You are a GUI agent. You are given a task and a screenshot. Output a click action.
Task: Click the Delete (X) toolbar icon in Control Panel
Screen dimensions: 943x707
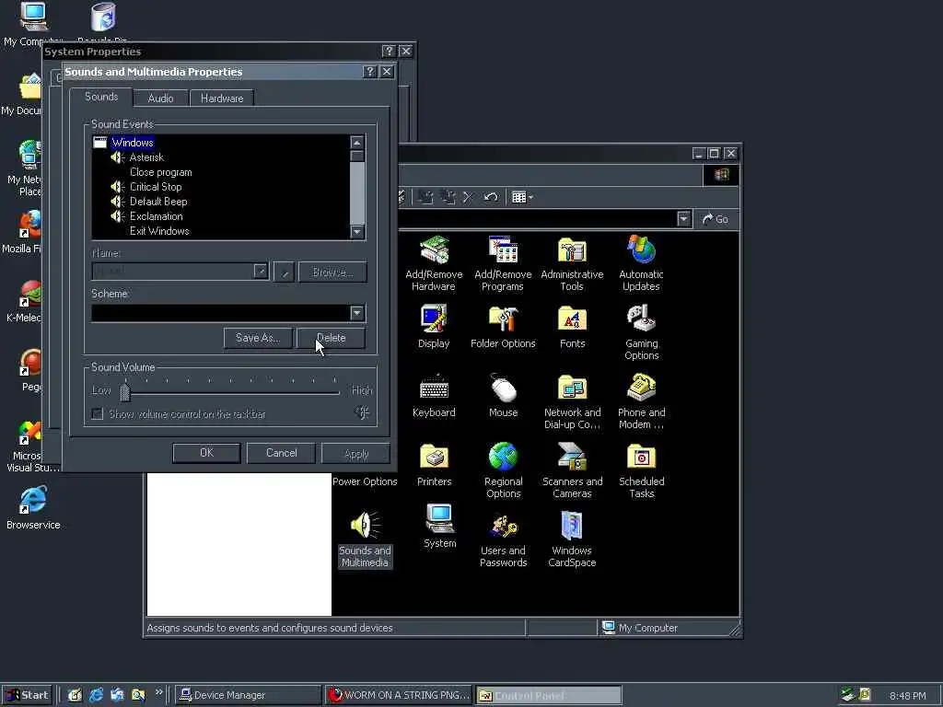click(468, 197)
